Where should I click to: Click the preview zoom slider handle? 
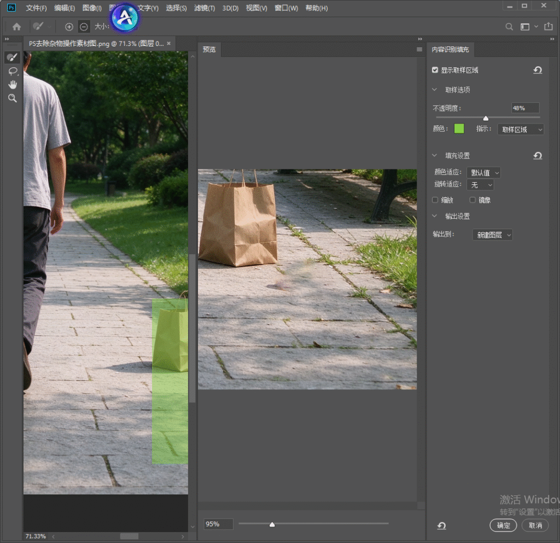tap(272, 524)
